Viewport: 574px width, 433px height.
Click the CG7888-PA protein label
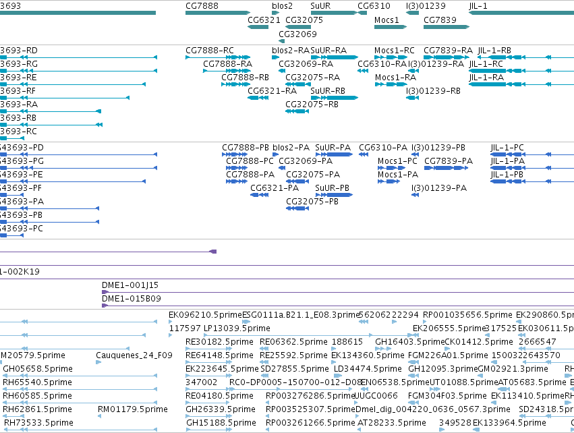[250, 175]
